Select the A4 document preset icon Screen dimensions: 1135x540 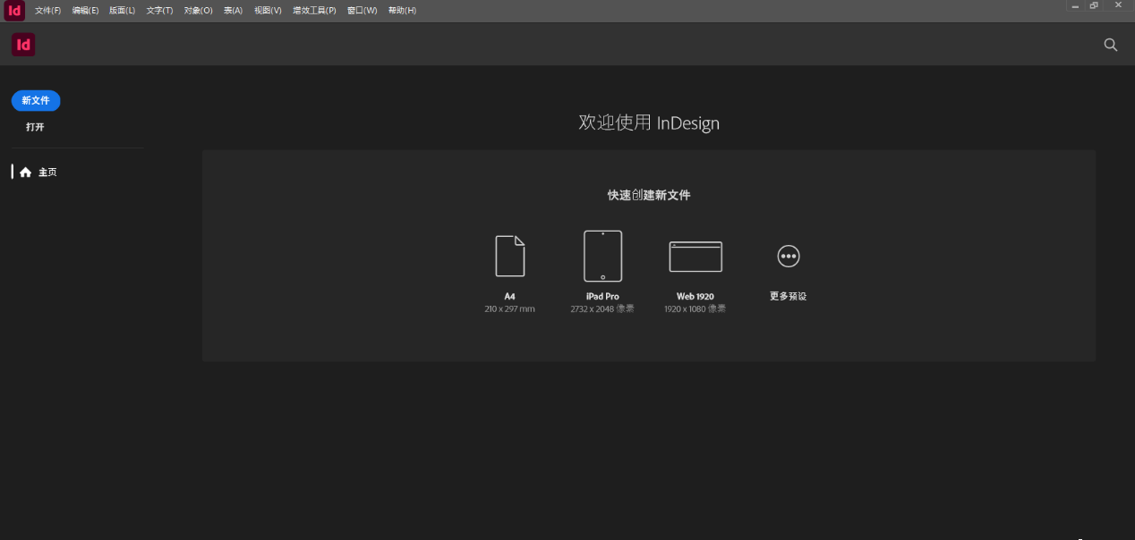click(x=509, y=256)
